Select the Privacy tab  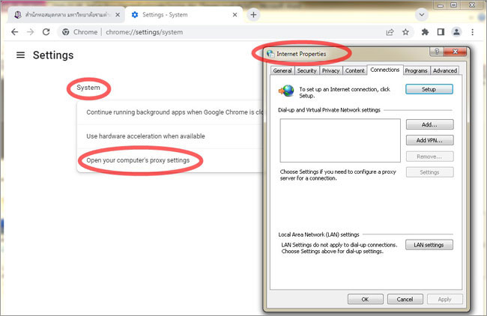pos(330,70)
